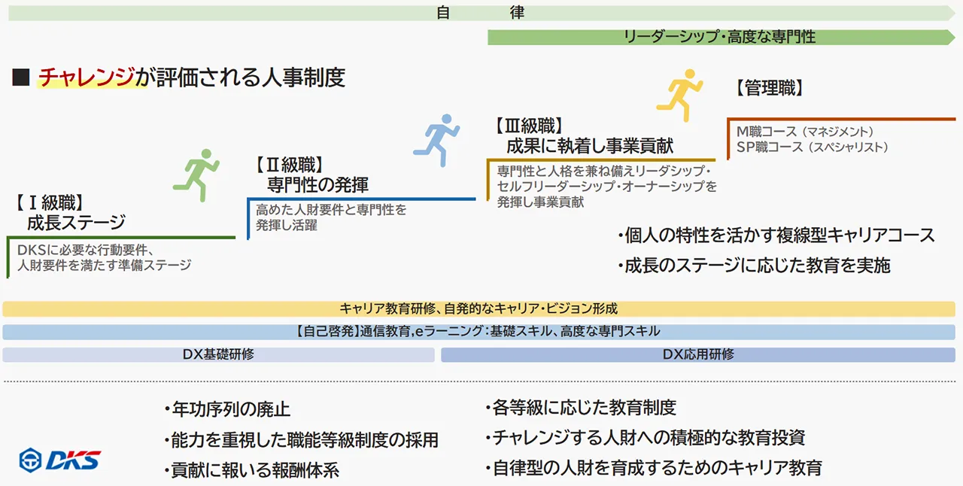This screenshot has height=486, width=963.
Task: Select the リーダーシップ・高度な専門性 green arrow
Action: [x=719, y=36]
